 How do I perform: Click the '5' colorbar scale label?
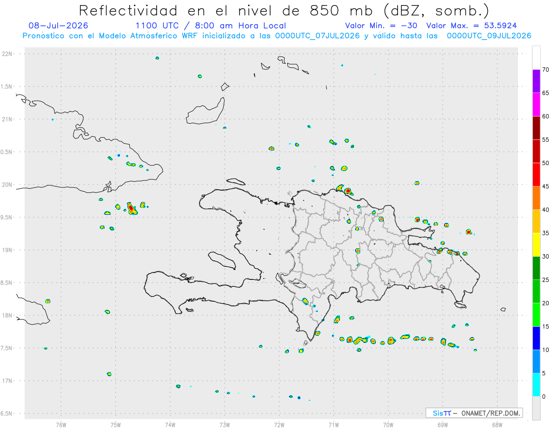[544, 373]
